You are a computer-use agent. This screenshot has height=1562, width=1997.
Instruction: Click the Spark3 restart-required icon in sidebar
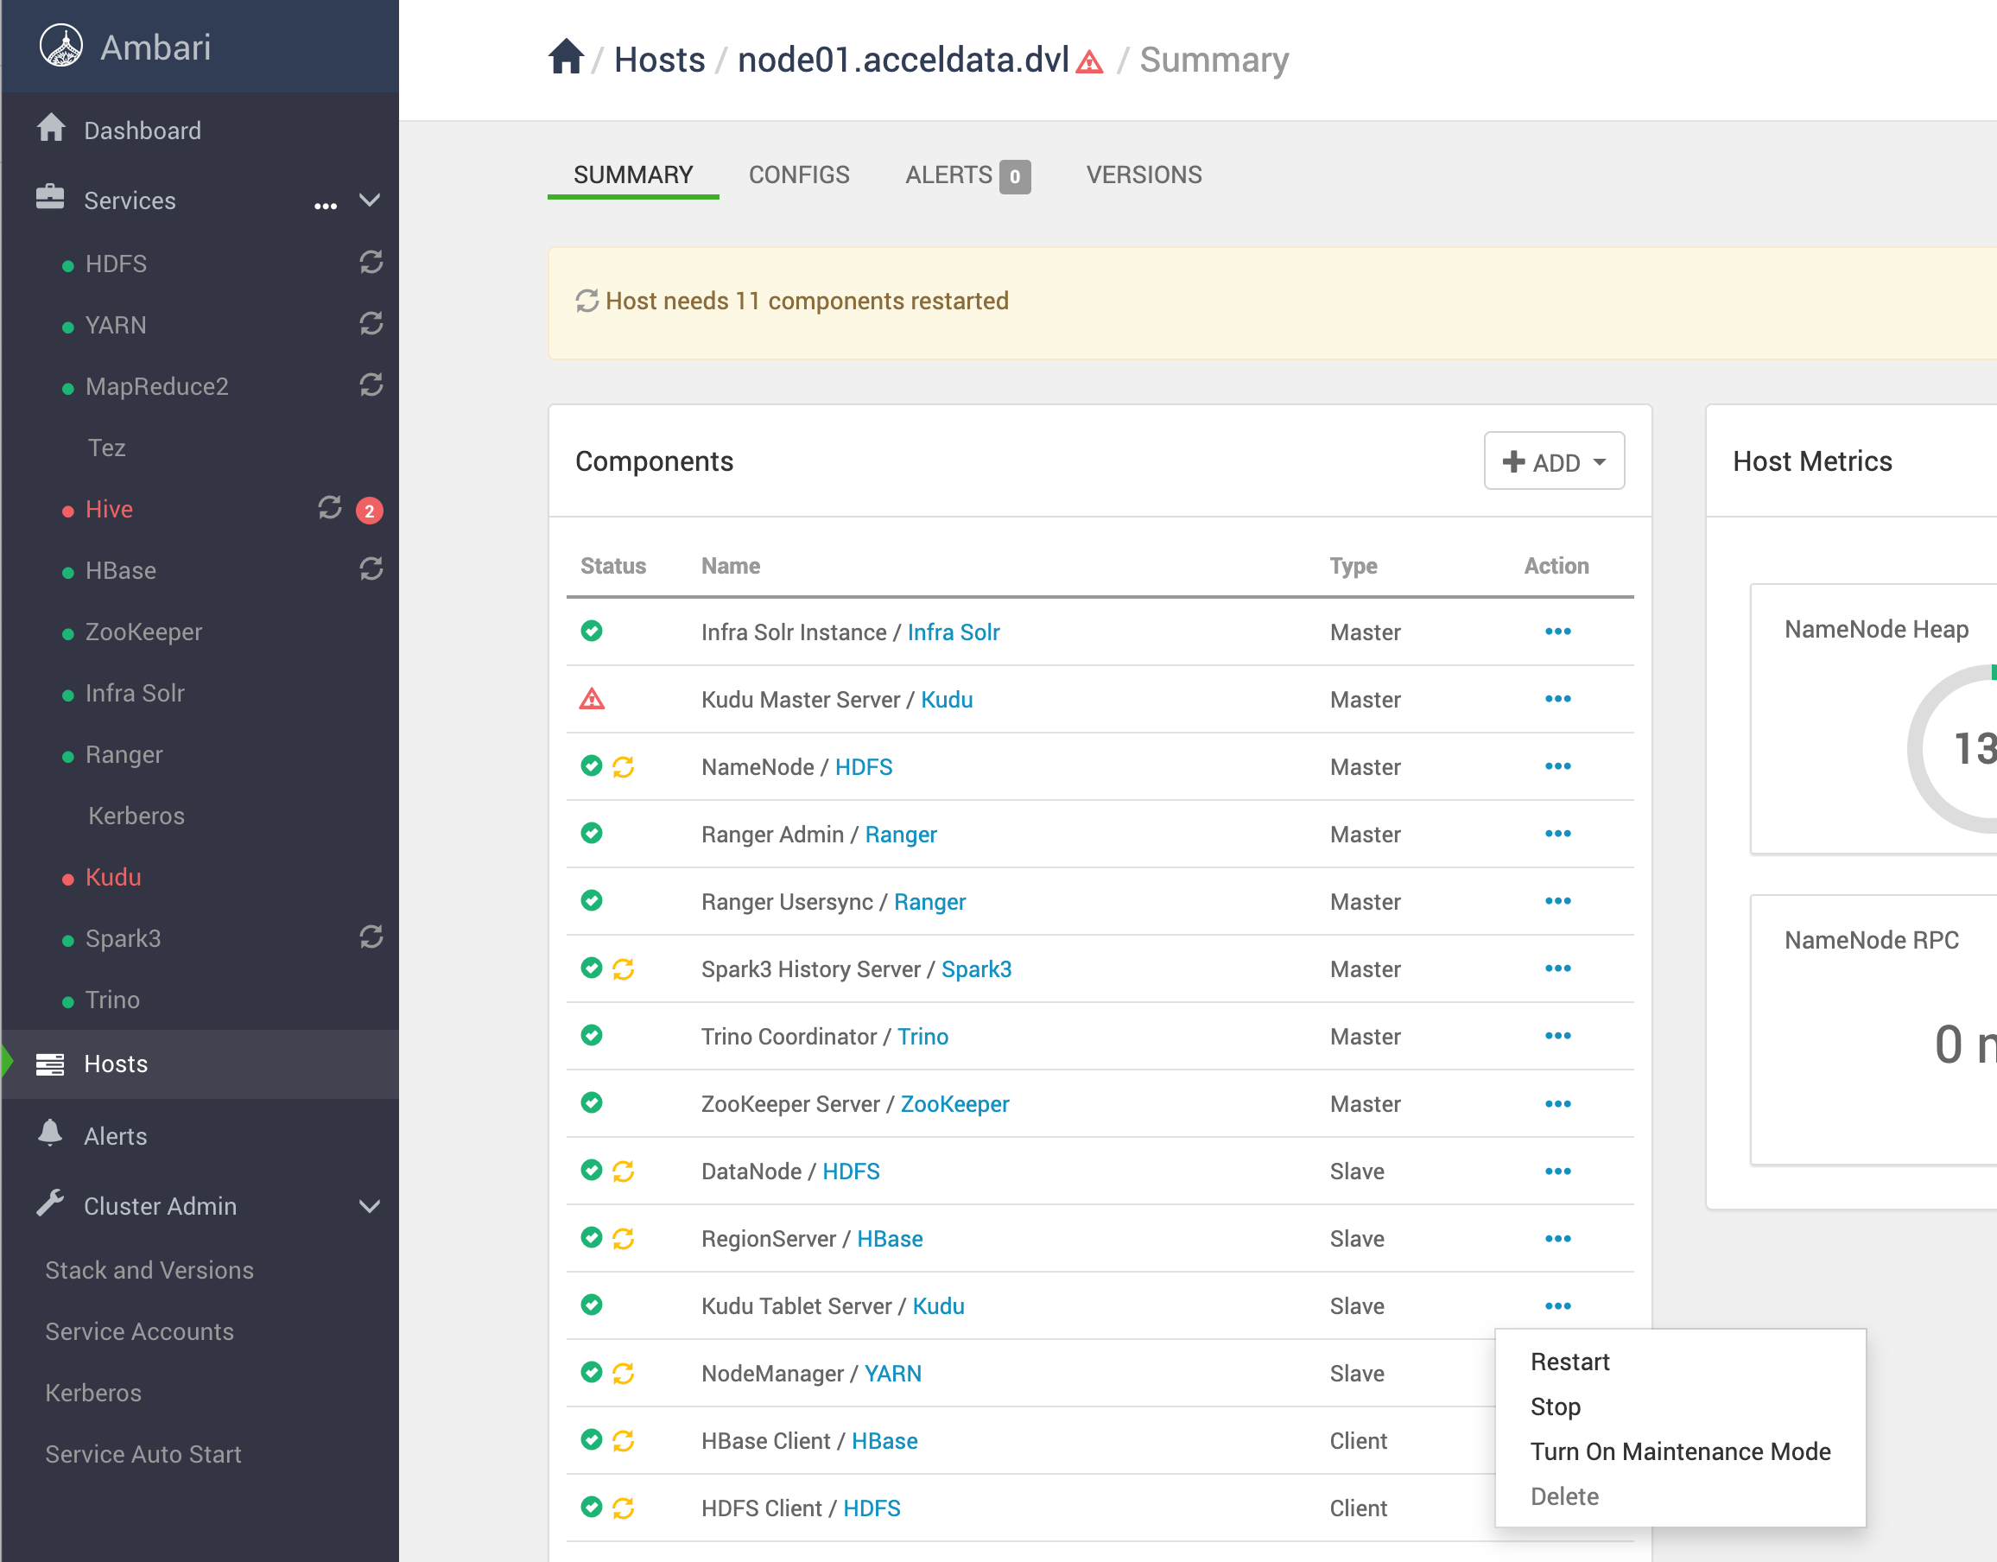coord(371,937)
